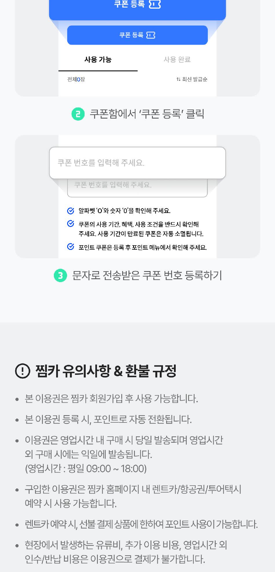Click the sort arrows icon beside 최신 발급순
Screen dimensions: 275x572
(x=178, y=79)
